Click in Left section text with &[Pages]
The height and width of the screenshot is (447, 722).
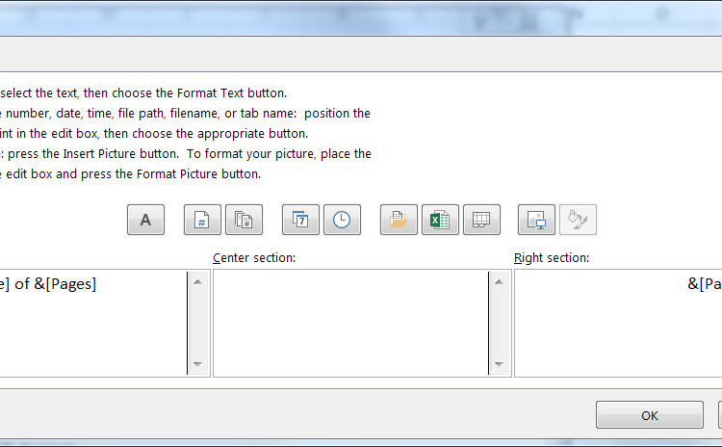click(x=48, y=284)
